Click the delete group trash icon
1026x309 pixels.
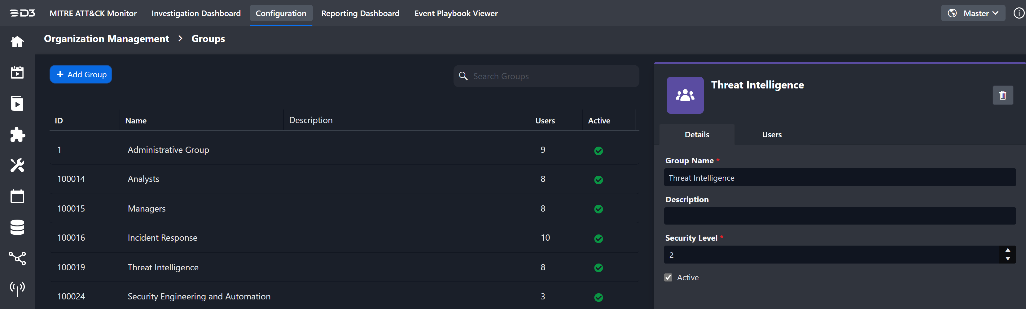click(x=1003, y=96)
